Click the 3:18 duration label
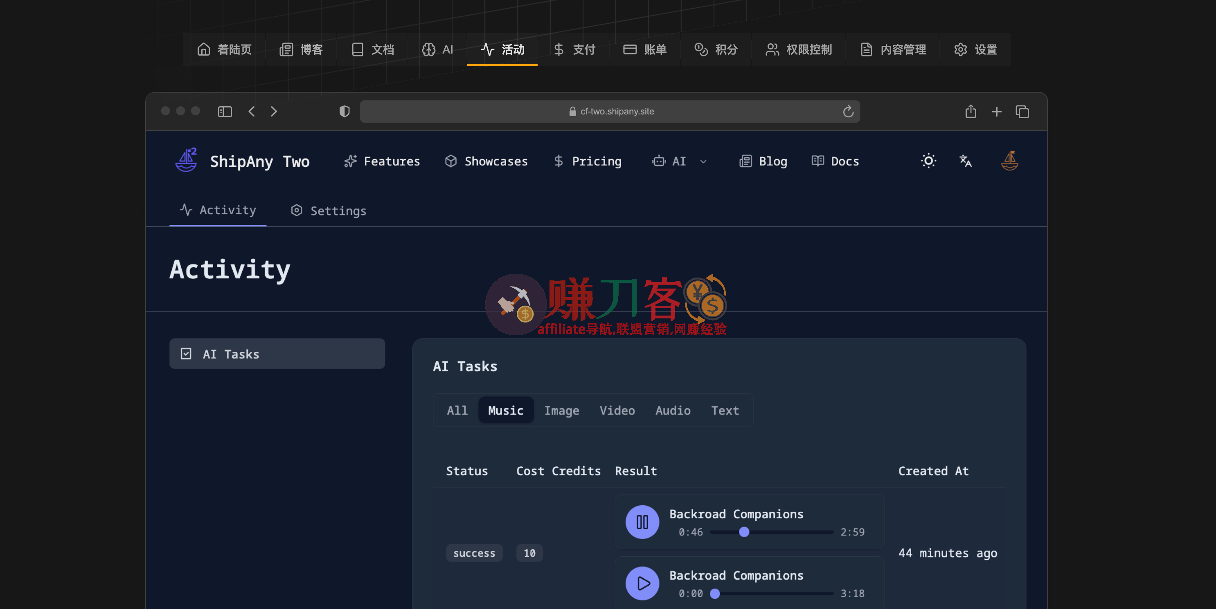1216x609 pixels. 853,593
